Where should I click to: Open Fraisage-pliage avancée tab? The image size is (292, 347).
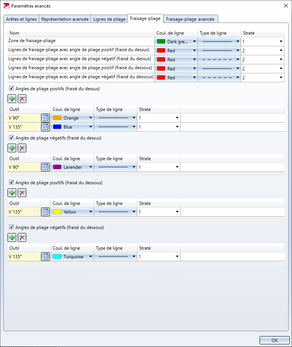pos(190,19)
